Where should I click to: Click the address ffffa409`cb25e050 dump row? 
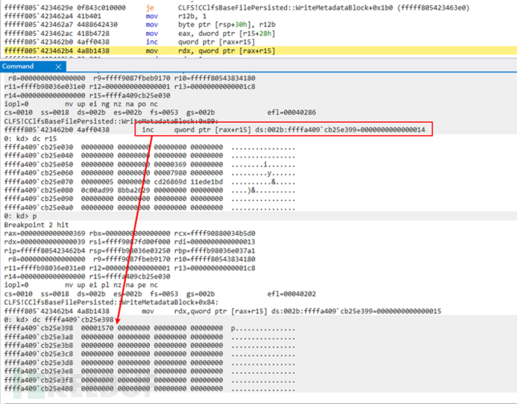tap(149, 164)
